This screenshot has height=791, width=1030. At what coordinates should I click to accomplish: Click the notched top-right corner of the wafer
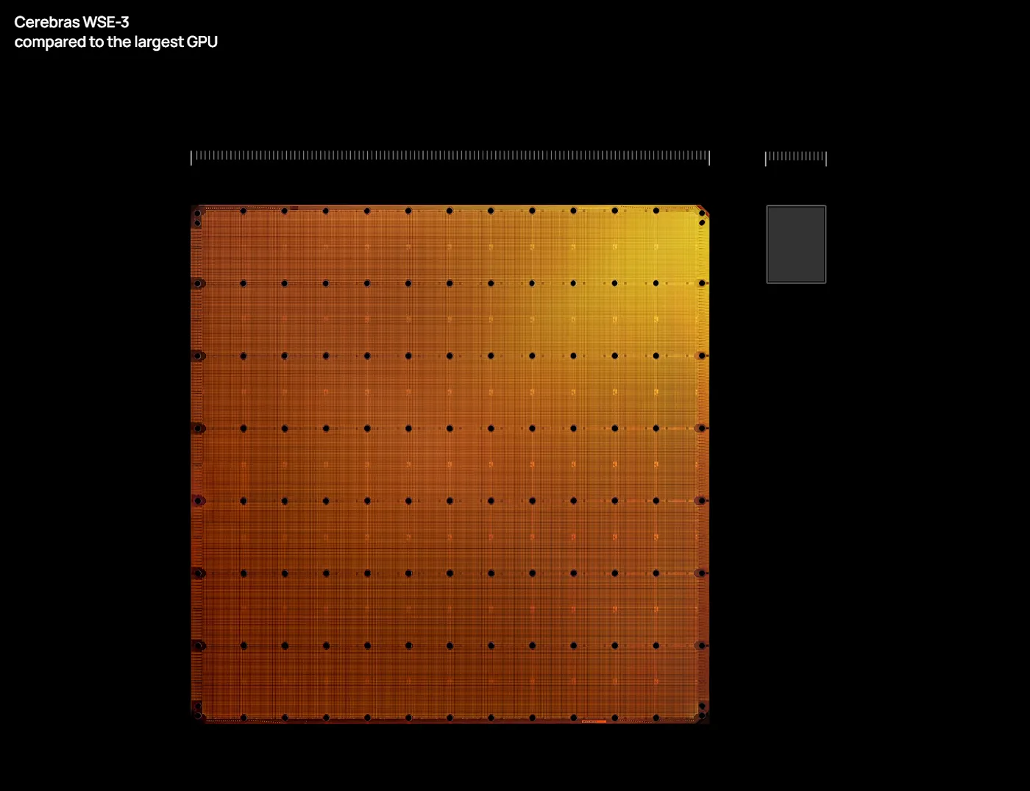pos(703,211)
